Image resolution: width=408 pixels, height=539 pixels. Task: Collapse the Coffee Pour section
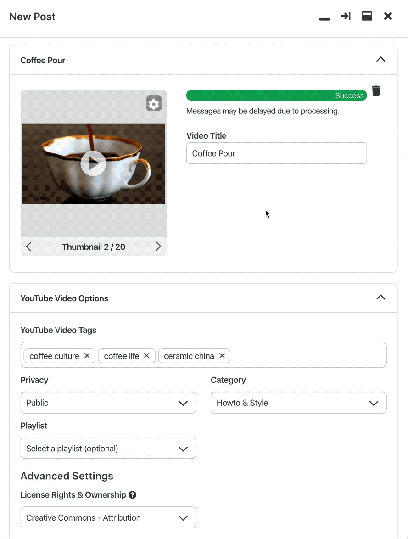380,59
